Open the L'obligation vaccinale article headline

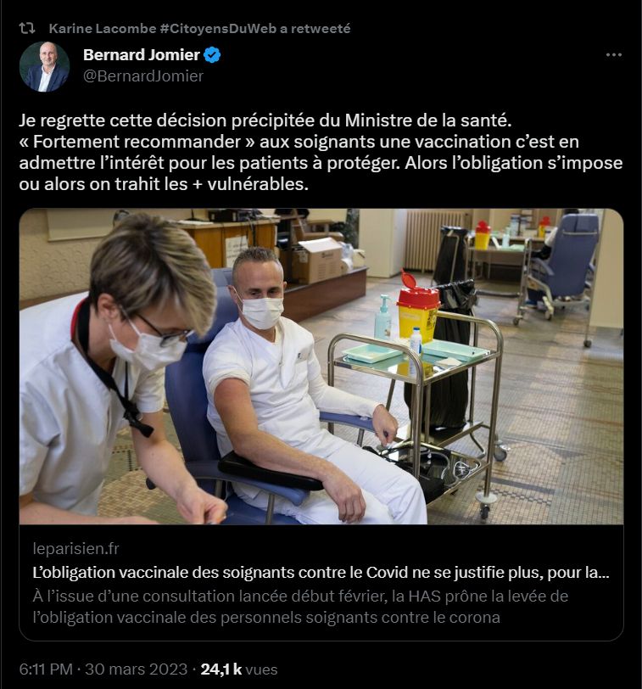321,573
